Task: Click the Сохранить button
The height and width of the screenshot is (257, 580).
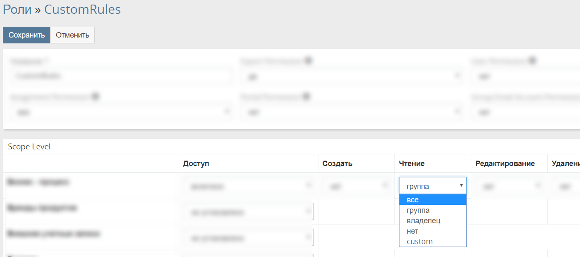Action: pos(27,35)
